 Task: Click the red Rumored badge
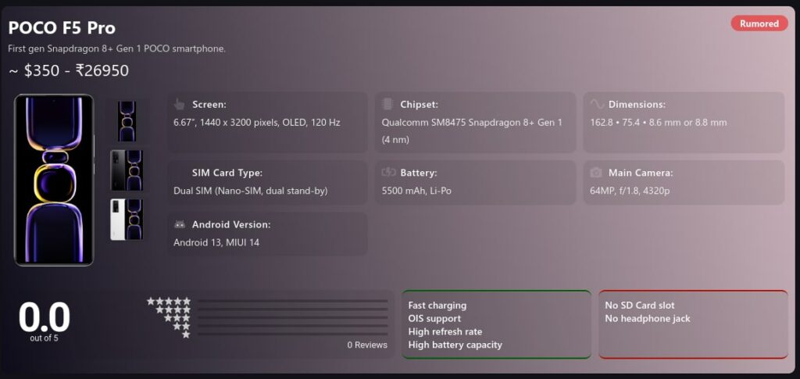pyautogui.click(x=759, y=23)
